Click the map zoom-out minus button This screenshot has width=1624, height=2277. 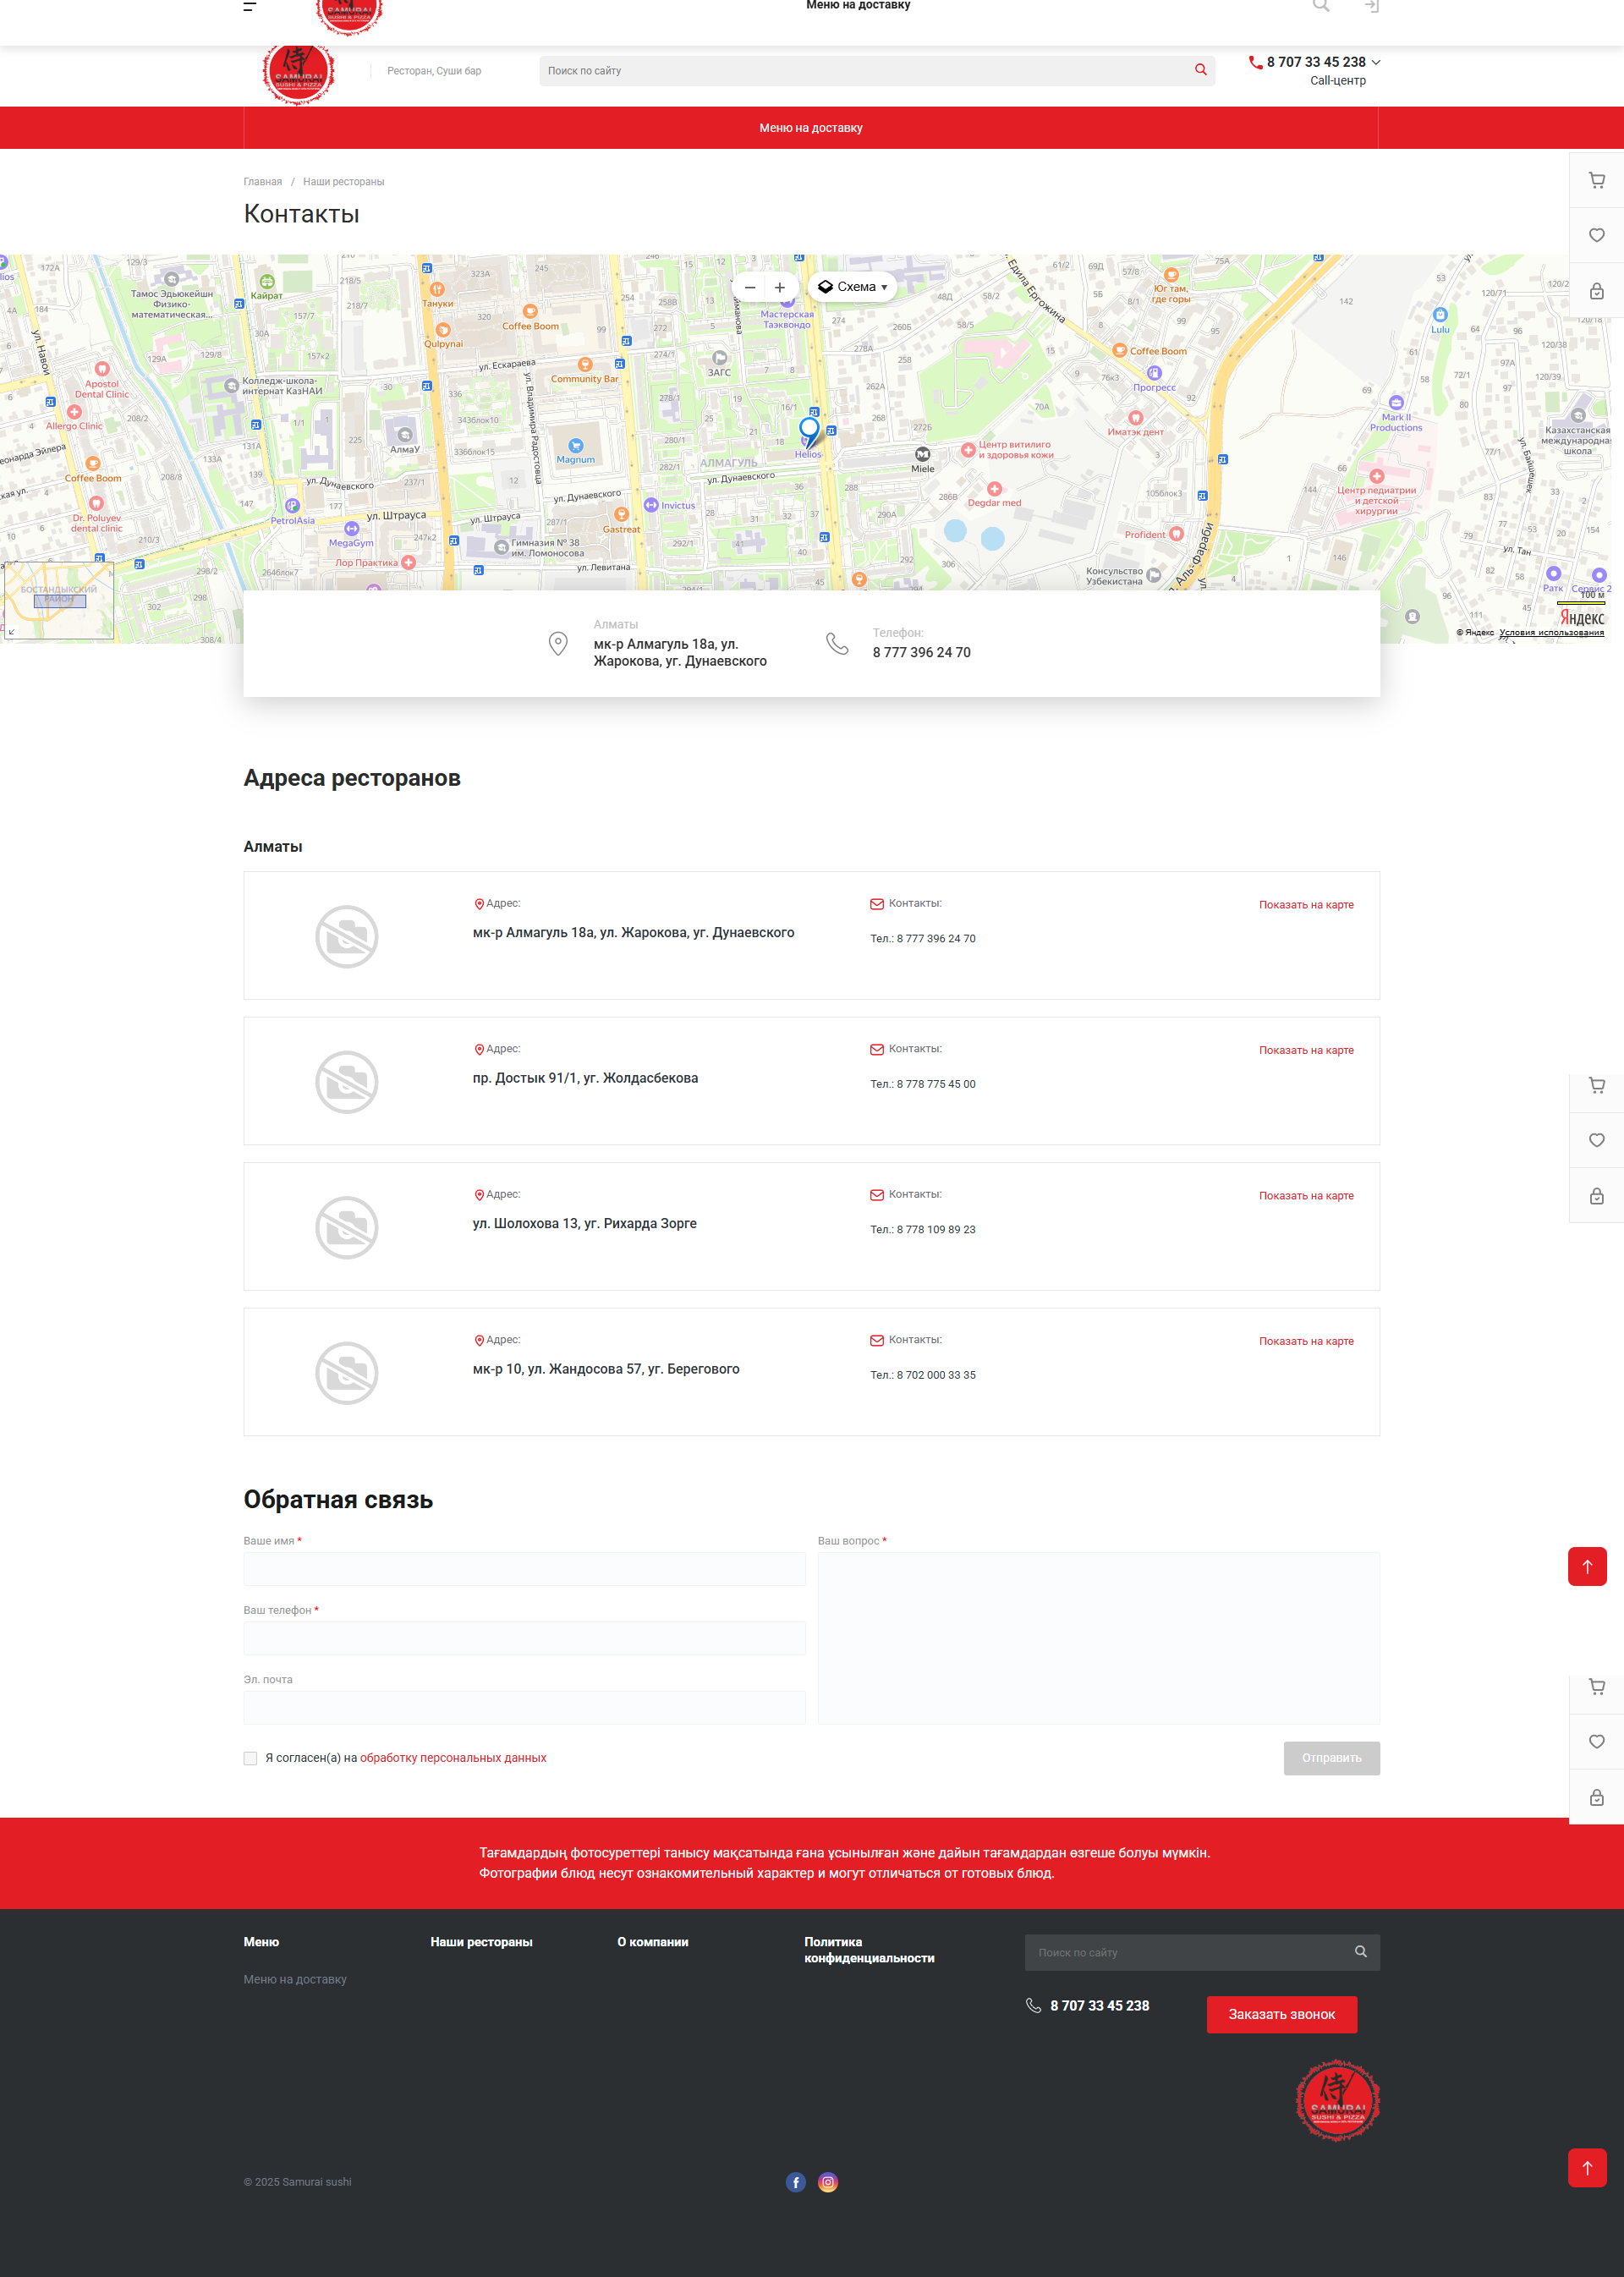point(750,287)
